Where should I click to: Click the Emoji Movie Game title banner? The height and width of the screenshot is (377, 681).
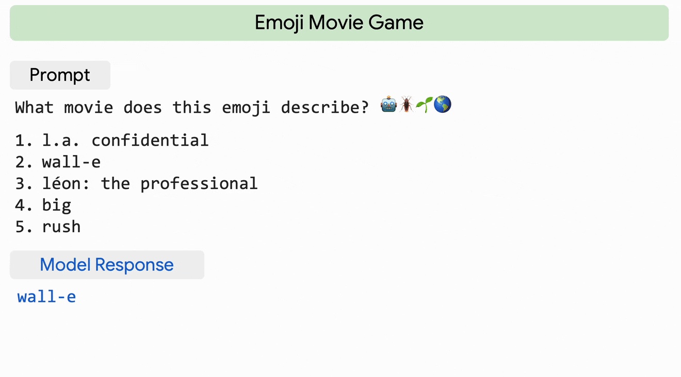(339, 23)
